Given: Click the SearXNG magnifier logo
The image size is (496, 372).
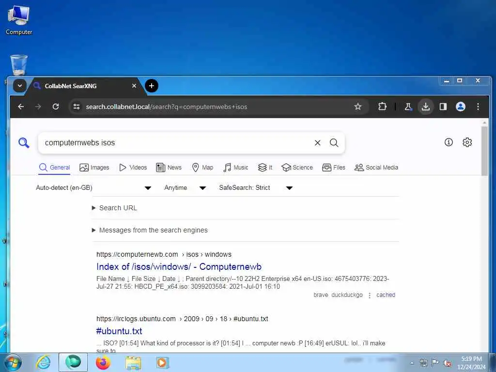Looking at the screenshot, I should point(24,143).
